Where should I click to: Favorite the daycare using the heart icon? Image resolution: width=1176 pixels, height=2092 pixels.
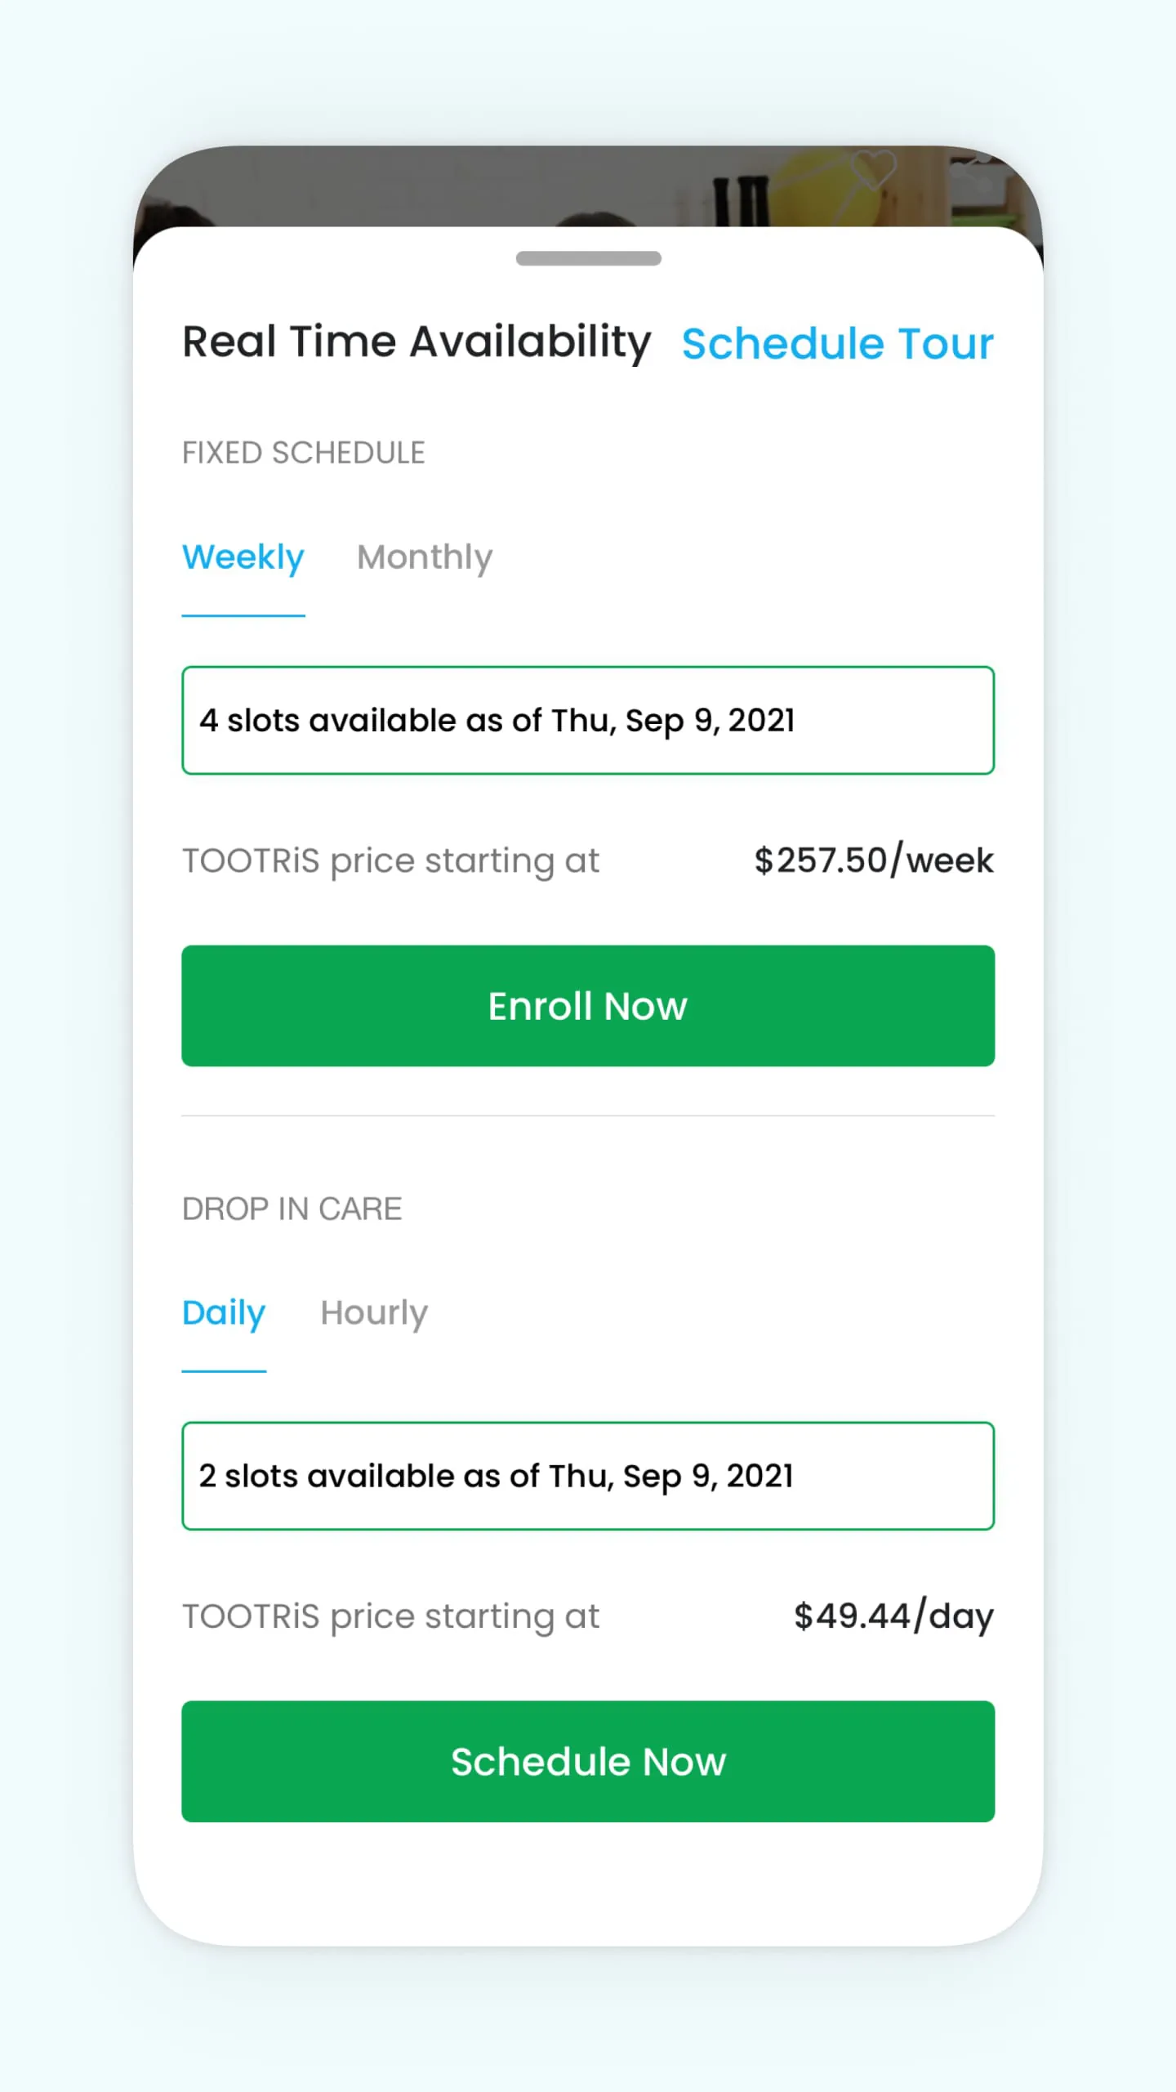click(x=872, y=170)
